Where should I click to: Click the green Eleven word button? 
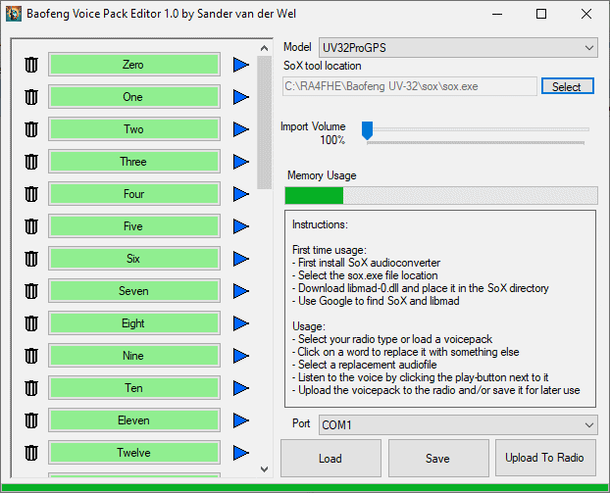pos(134,419)
